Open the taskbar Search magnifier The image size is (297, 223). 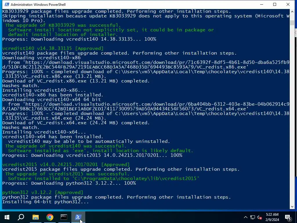(x=21, y=217)
